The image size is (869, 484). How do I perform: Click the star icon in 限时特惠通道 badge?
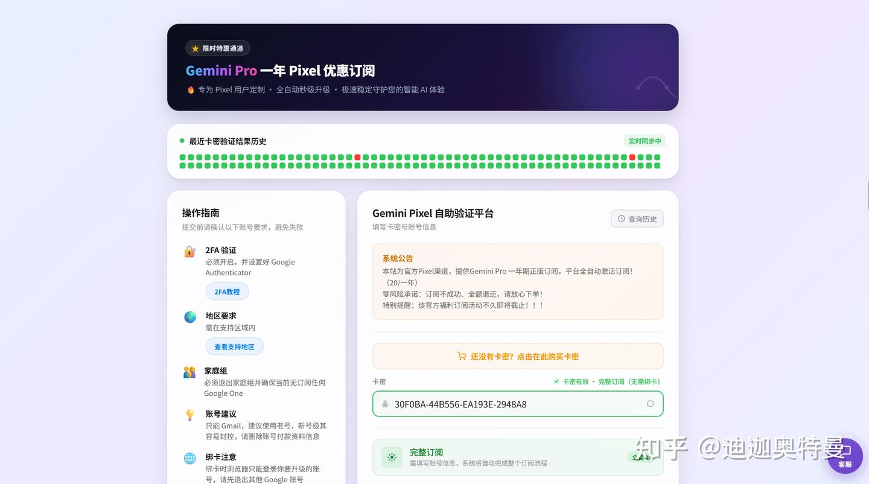click(195, 48)
